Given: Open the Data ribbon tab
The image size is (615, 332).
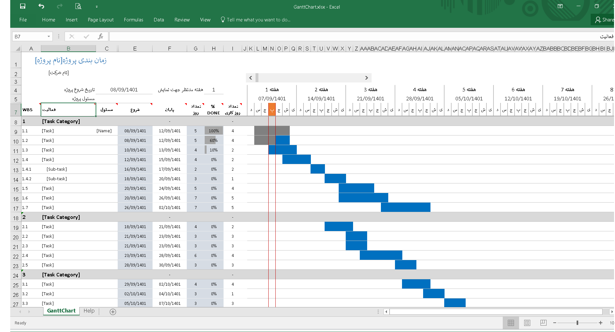Looking at the screenshot, I should click(x=159, y=19).
